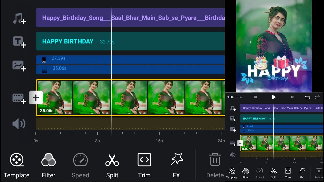The width and height of the screenshot is (324, 182).
Task: Select the small video clip strip under preview
Action: (x=282, y=143)
